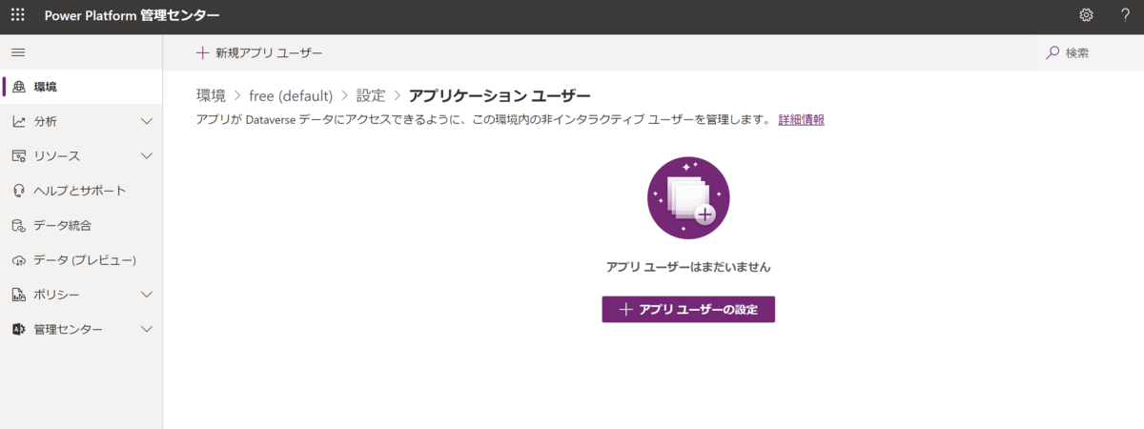Select the ポリシー menu label
Image resolution: width=1144 pixels, height=429 pixels.
click(x=56, y=295)
